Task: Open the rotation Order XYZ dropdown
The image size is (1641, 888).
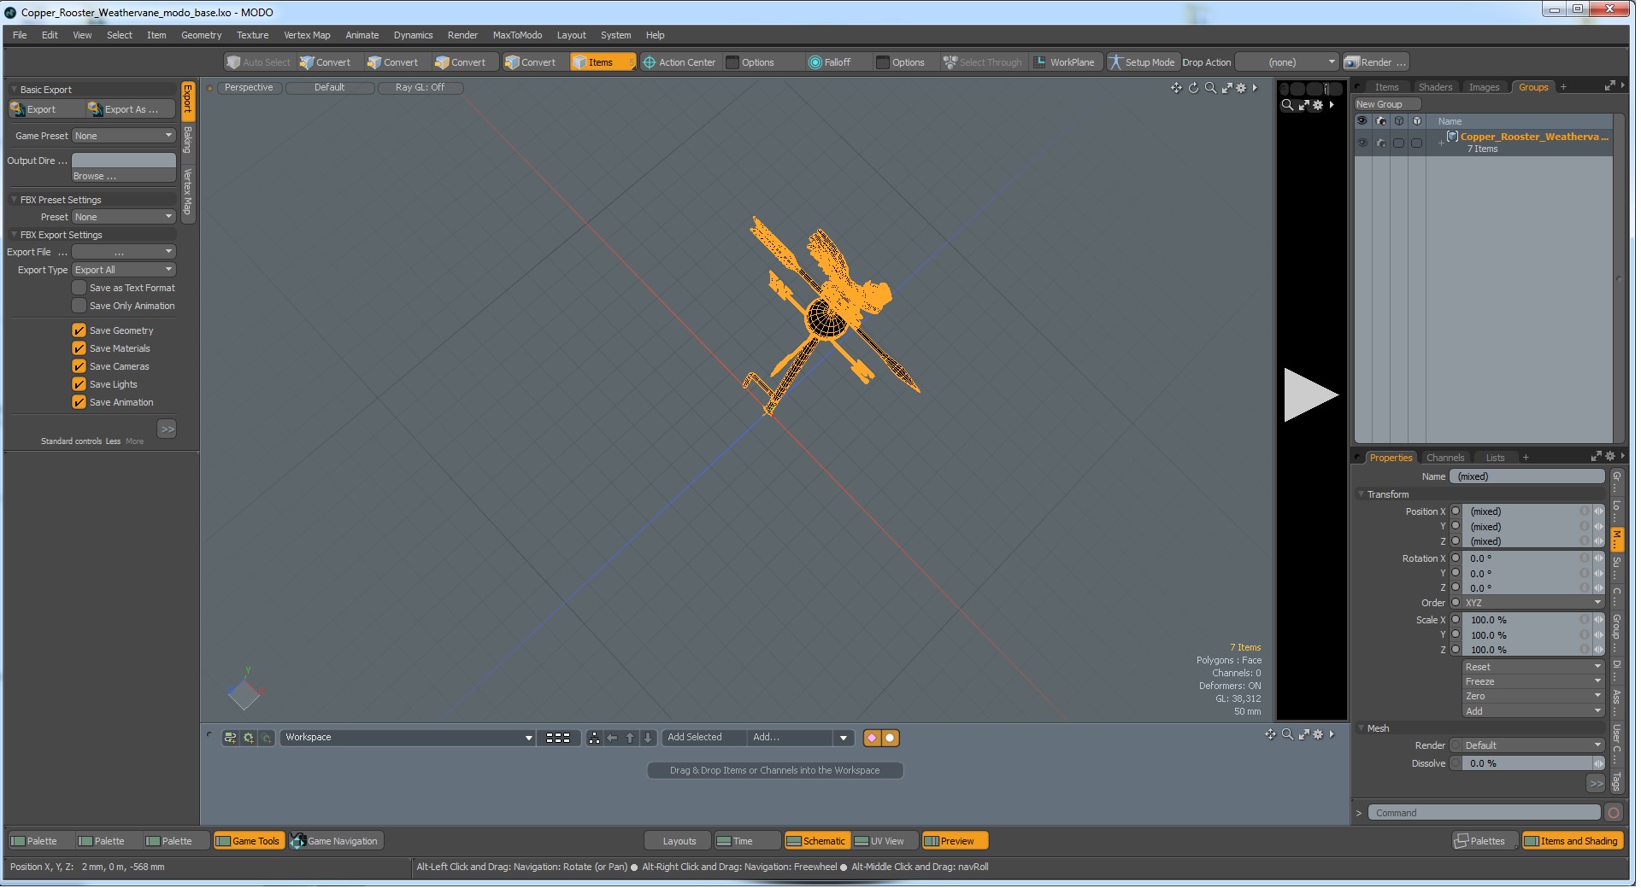Action: pyautogui.click(x=1533, y=603)
